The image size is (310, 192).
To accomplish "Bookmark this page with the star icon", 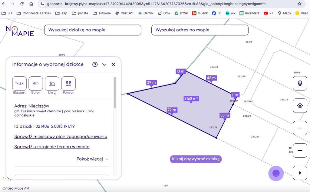I will [x=299, y=4].
